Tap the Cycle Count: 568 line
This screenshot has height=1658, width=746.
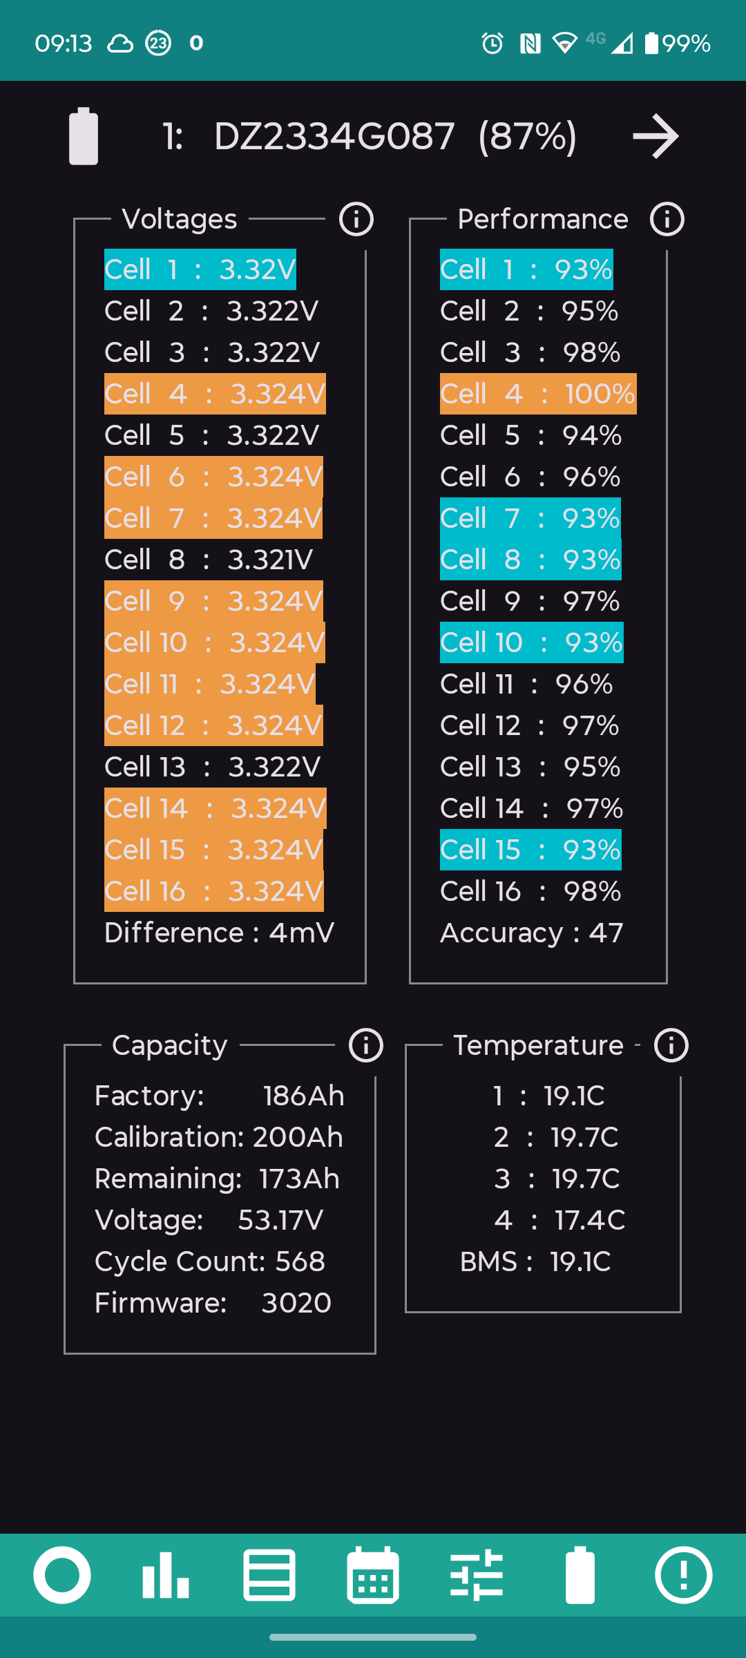point(210,1261)
